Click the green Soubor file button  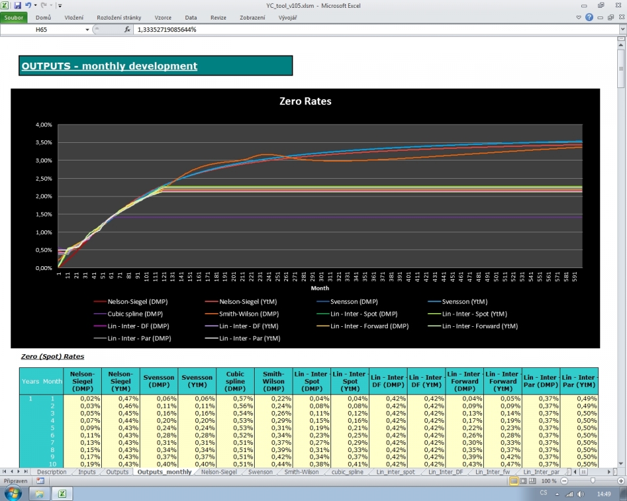[15, 18]
